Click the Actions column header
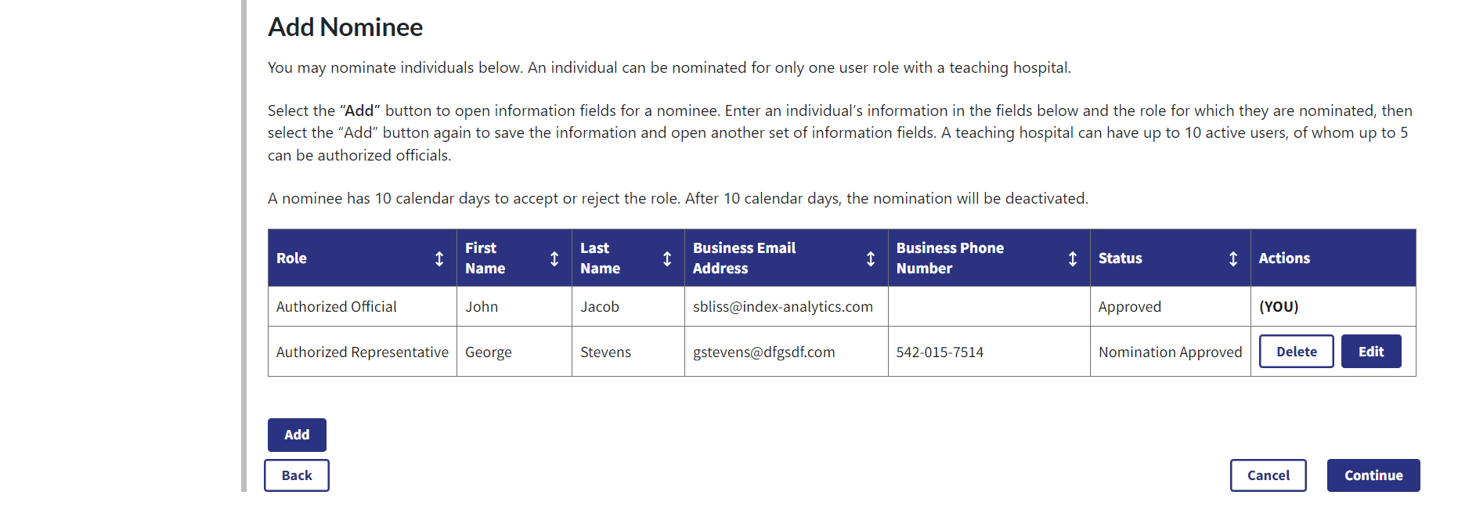The image size is (1458, 513). click(1284, 258)
